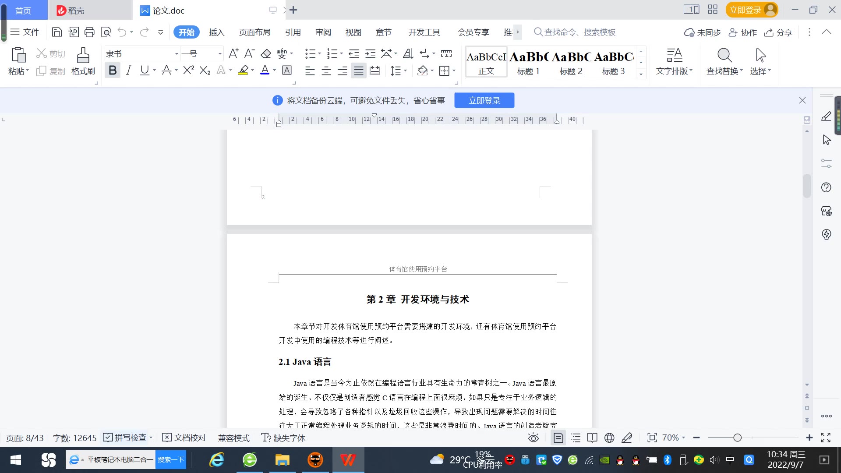Center align text

pyautogui.click(x=326, y=71)
